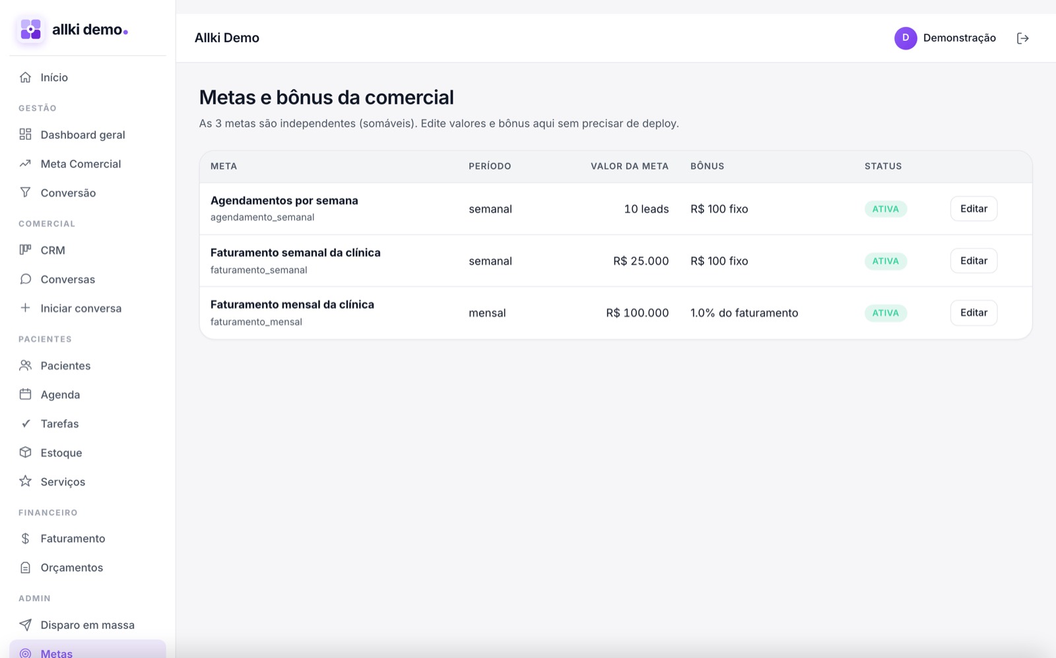Viewport: 1056px width, 658px height.
Task: Click the allki demo logo icon
Action: pyautogui.click(x=30, y=30)
